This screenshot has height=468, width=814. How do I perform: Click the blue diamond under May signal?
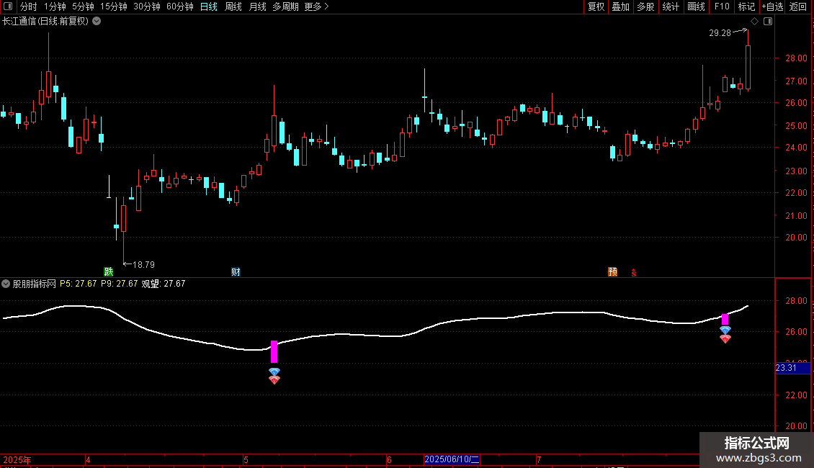point(274,372)
